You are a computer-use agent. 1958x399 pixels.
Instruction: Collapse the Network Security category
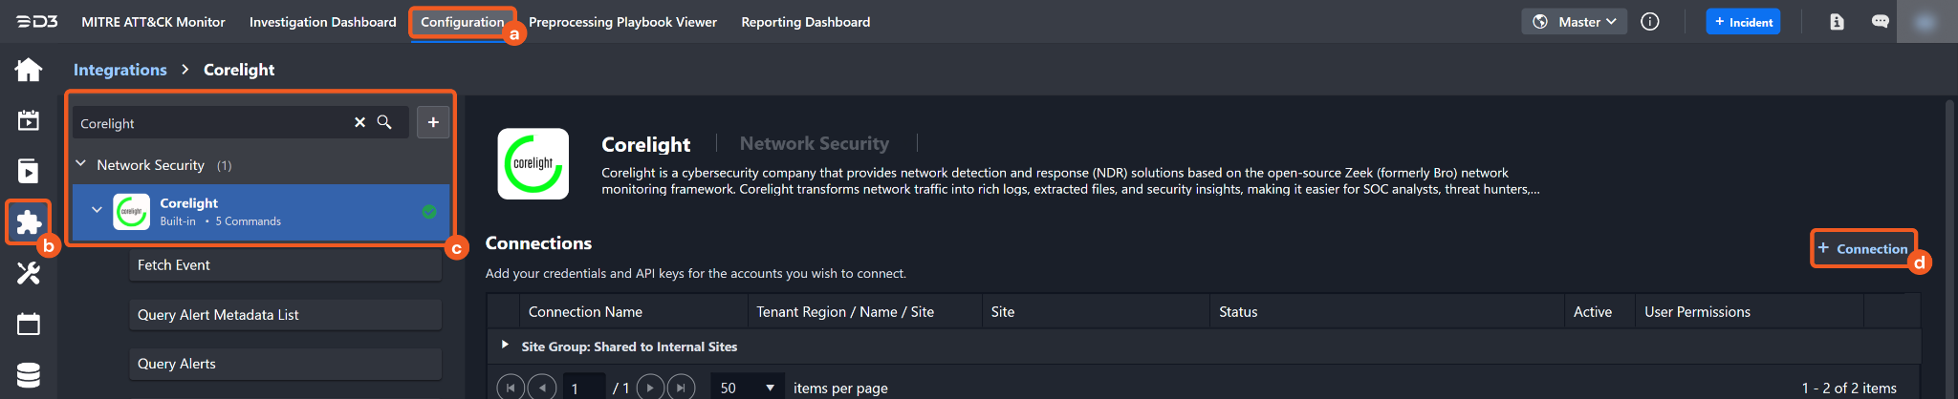[81, 164]
